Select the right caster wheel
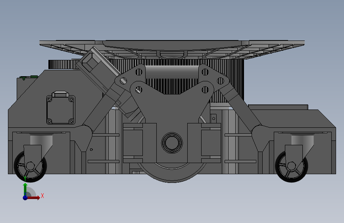Screen dimensions: 344x223 point(291,166)
